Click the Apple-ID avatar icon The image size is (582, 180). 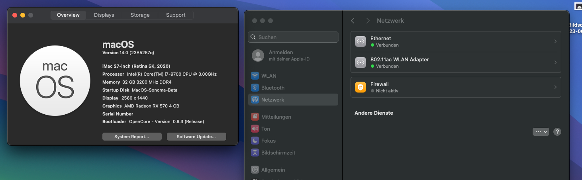(258, 55)
